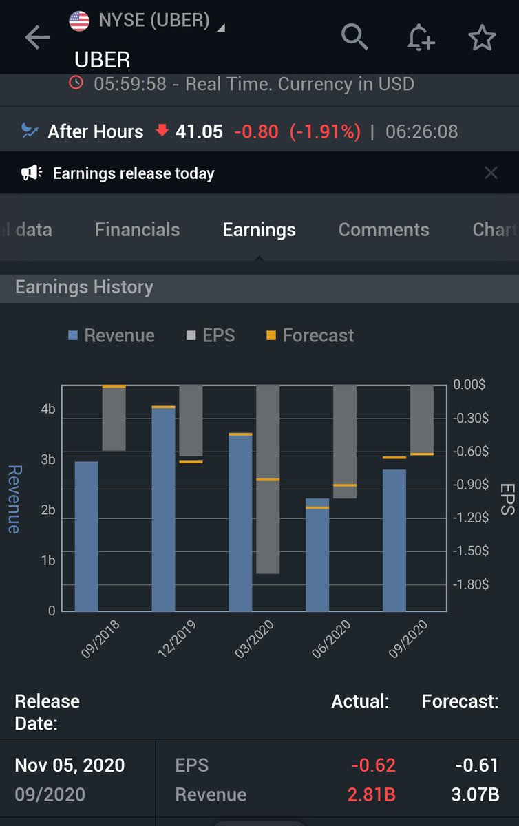Image resolution: width=519 pixels, height=826 pixels.
Task: Create an alert with the bell icon
Action: coord(420,37)
